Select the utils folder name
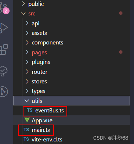Screen dimensions: 134x144 click(x=37, y=101)
